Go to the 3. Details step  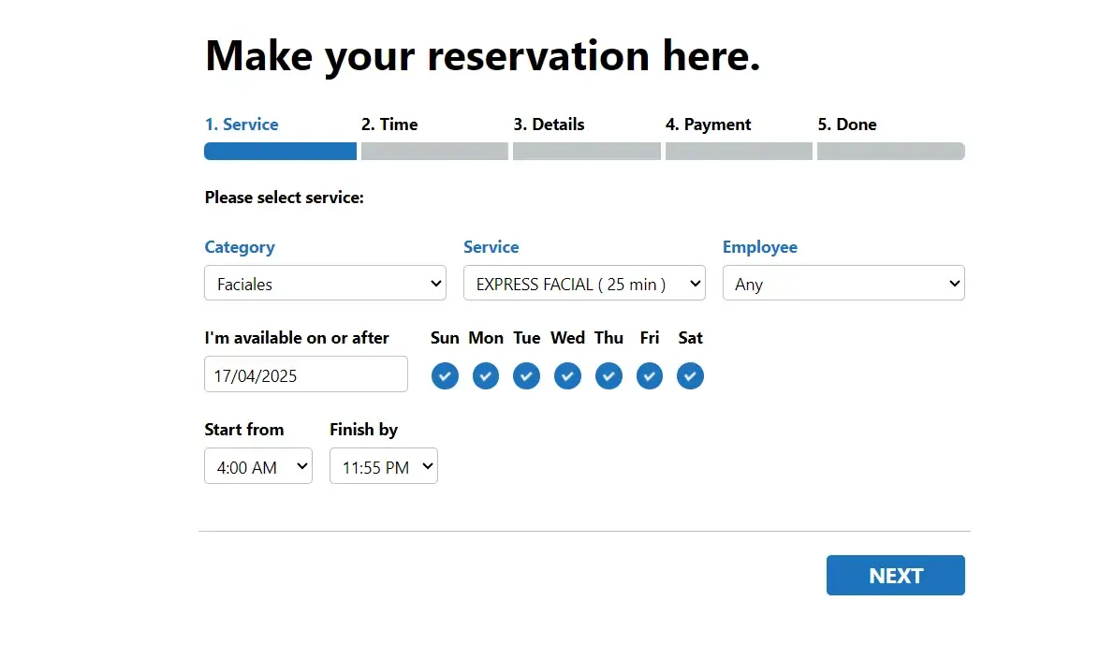[x=549, y=125]
